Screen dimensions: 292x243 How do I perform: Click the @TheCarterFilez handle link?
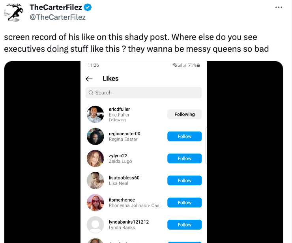[58, 17]
